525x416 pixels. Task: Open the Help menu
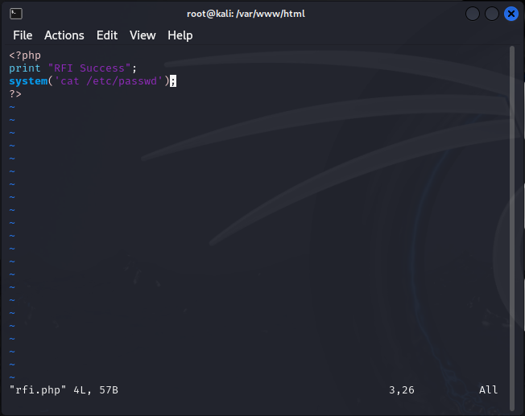tap(180, 35)
